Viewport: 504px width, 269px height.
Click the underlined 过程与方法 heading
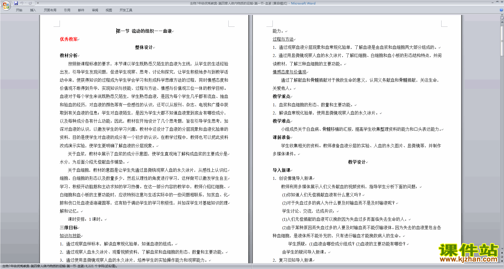[283, 39]
